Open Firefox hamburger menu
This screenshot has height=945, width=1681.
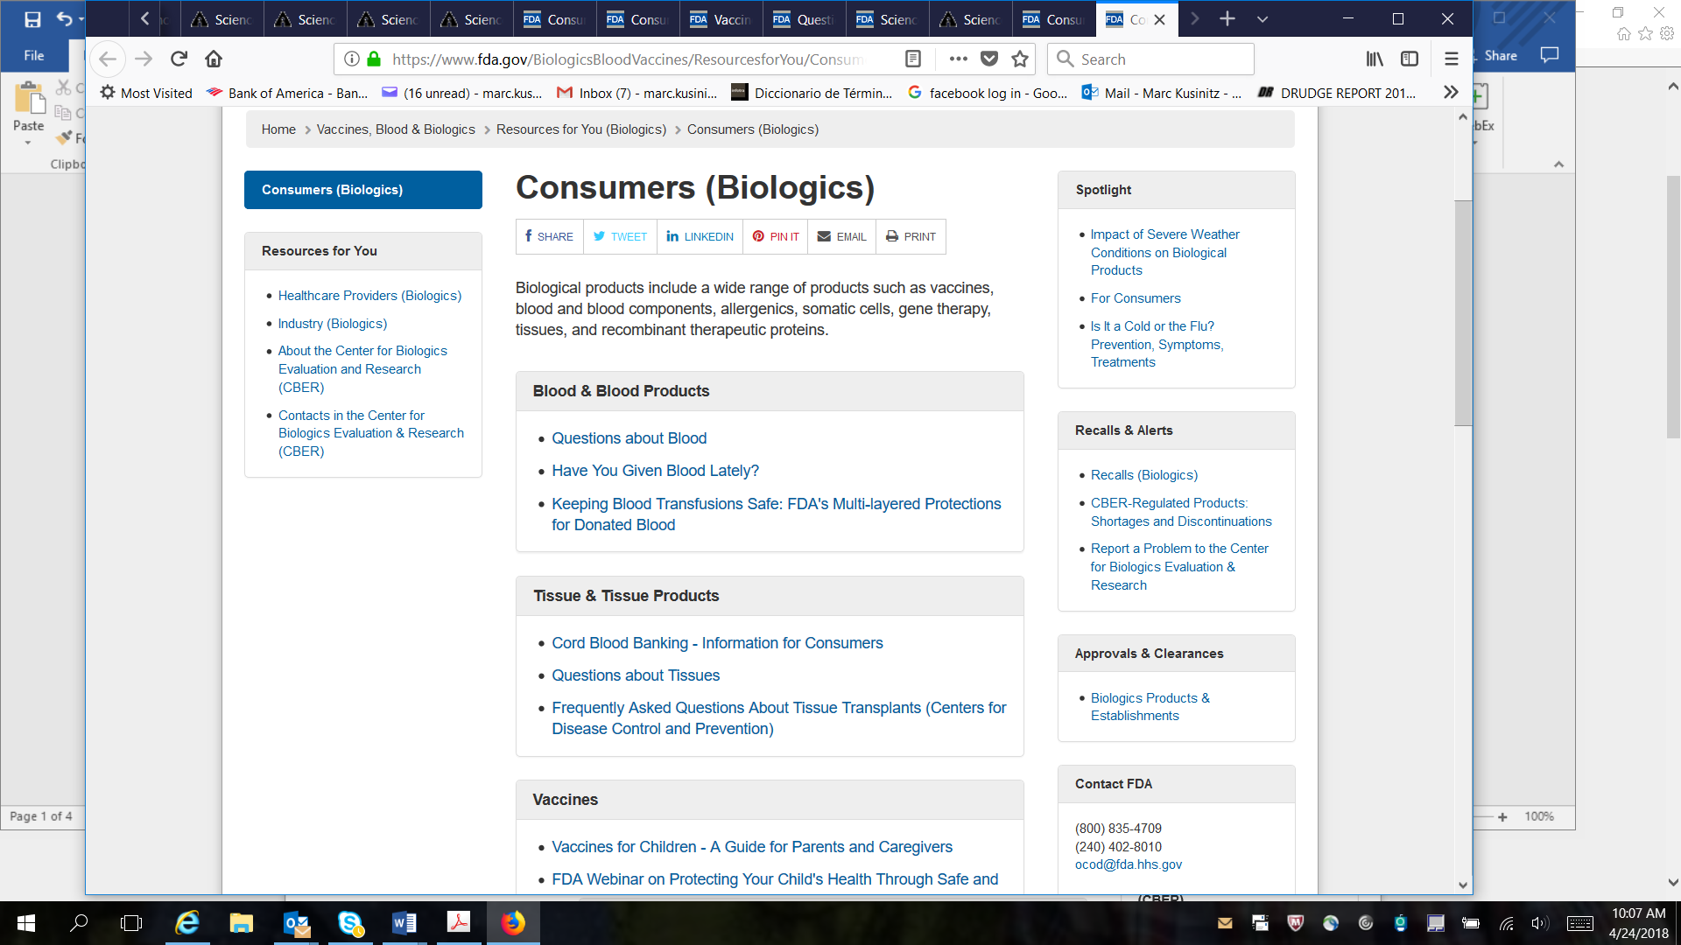coord(1451,59)
